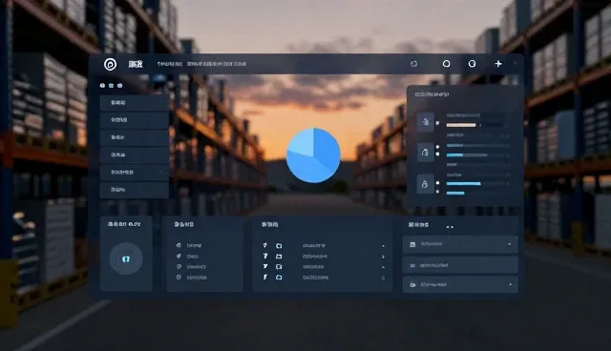Image resolution: width=611 pixels, height=351 pixels.
Task: Click the middle tile icon in the right panel
Action: 425,153
